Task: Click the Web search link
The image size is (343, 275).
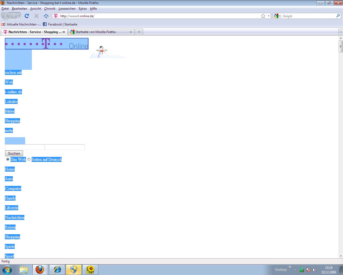Action: pos(9,82)
